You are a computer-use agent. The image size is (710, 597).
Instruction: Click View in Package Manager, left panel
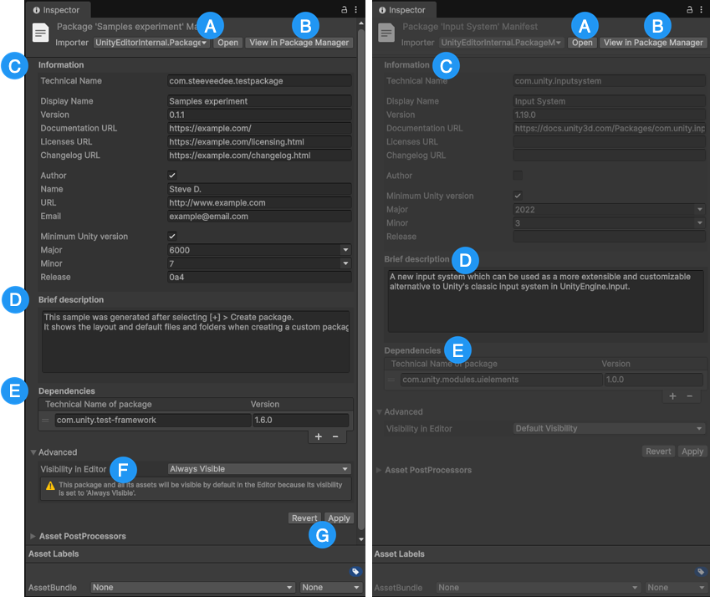(299, 43)
